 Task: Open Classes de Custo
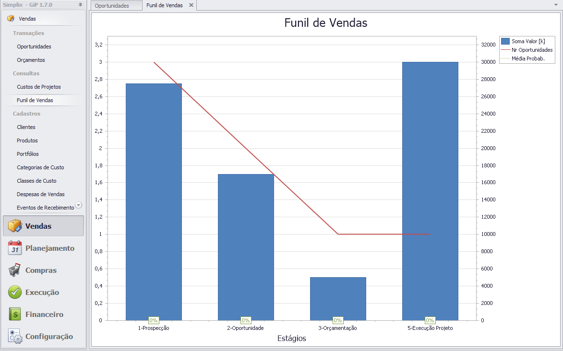tap(36, 180)
